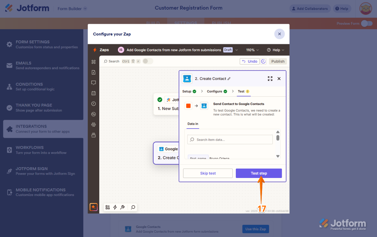This screenshot has width=377, height=237.
Task: Click the Jotform logo in the header
Action: [27, 8]
